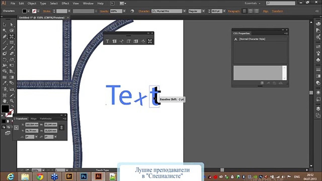
Task: Open the File menu
Action: pos(13,4)
